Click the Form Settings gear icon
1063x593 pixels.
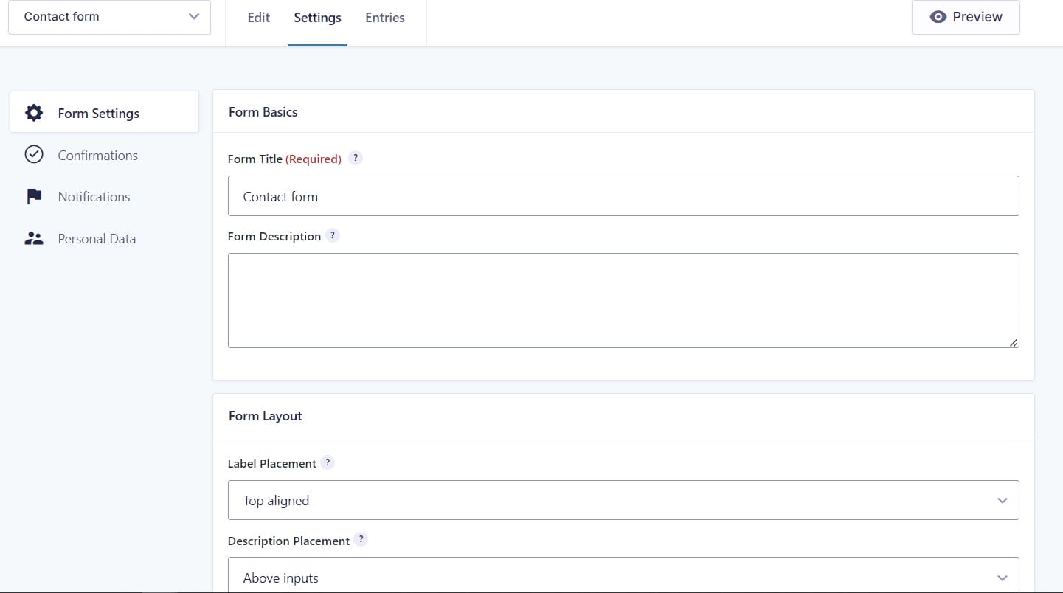34,113
